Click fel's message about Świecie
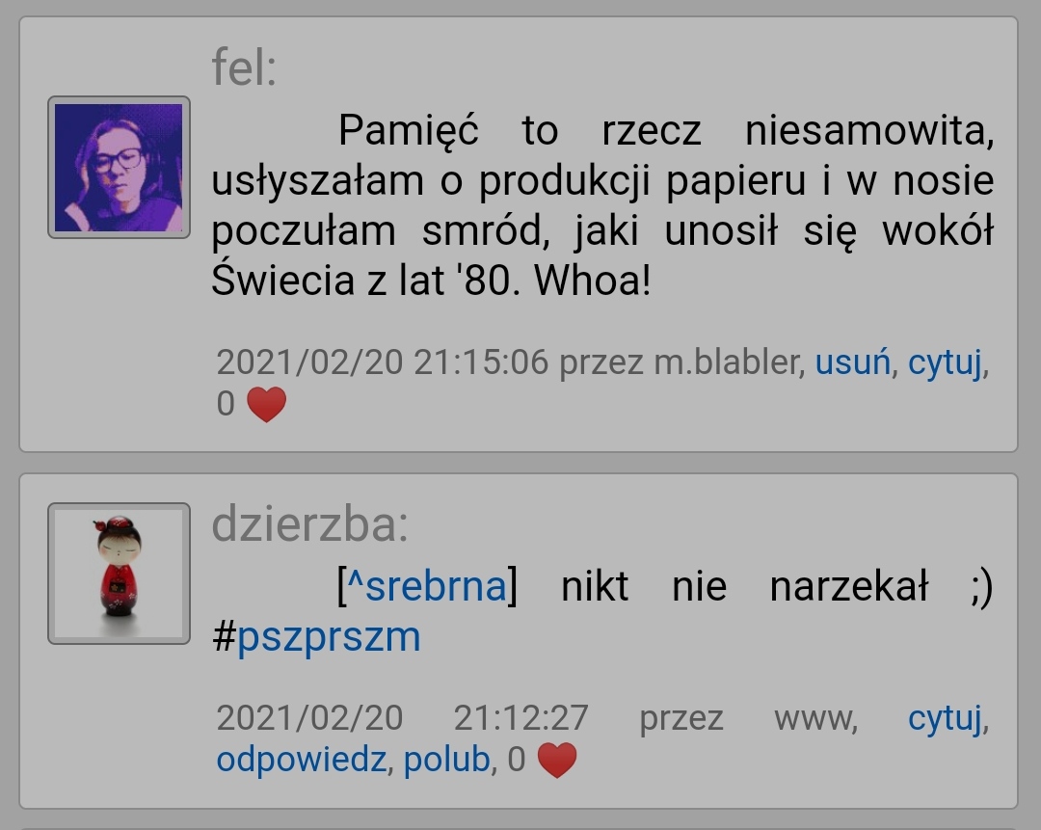This screenshot has height=830, width=1041. click(602, 204)
